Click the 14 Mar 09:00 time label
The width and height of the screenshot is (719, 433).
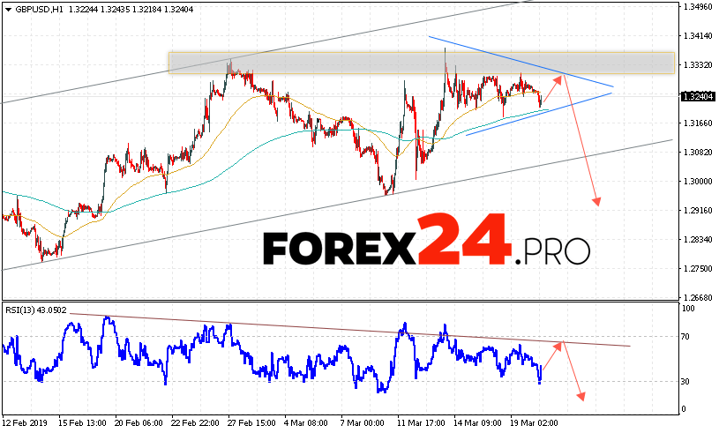(x=477, y=423)
